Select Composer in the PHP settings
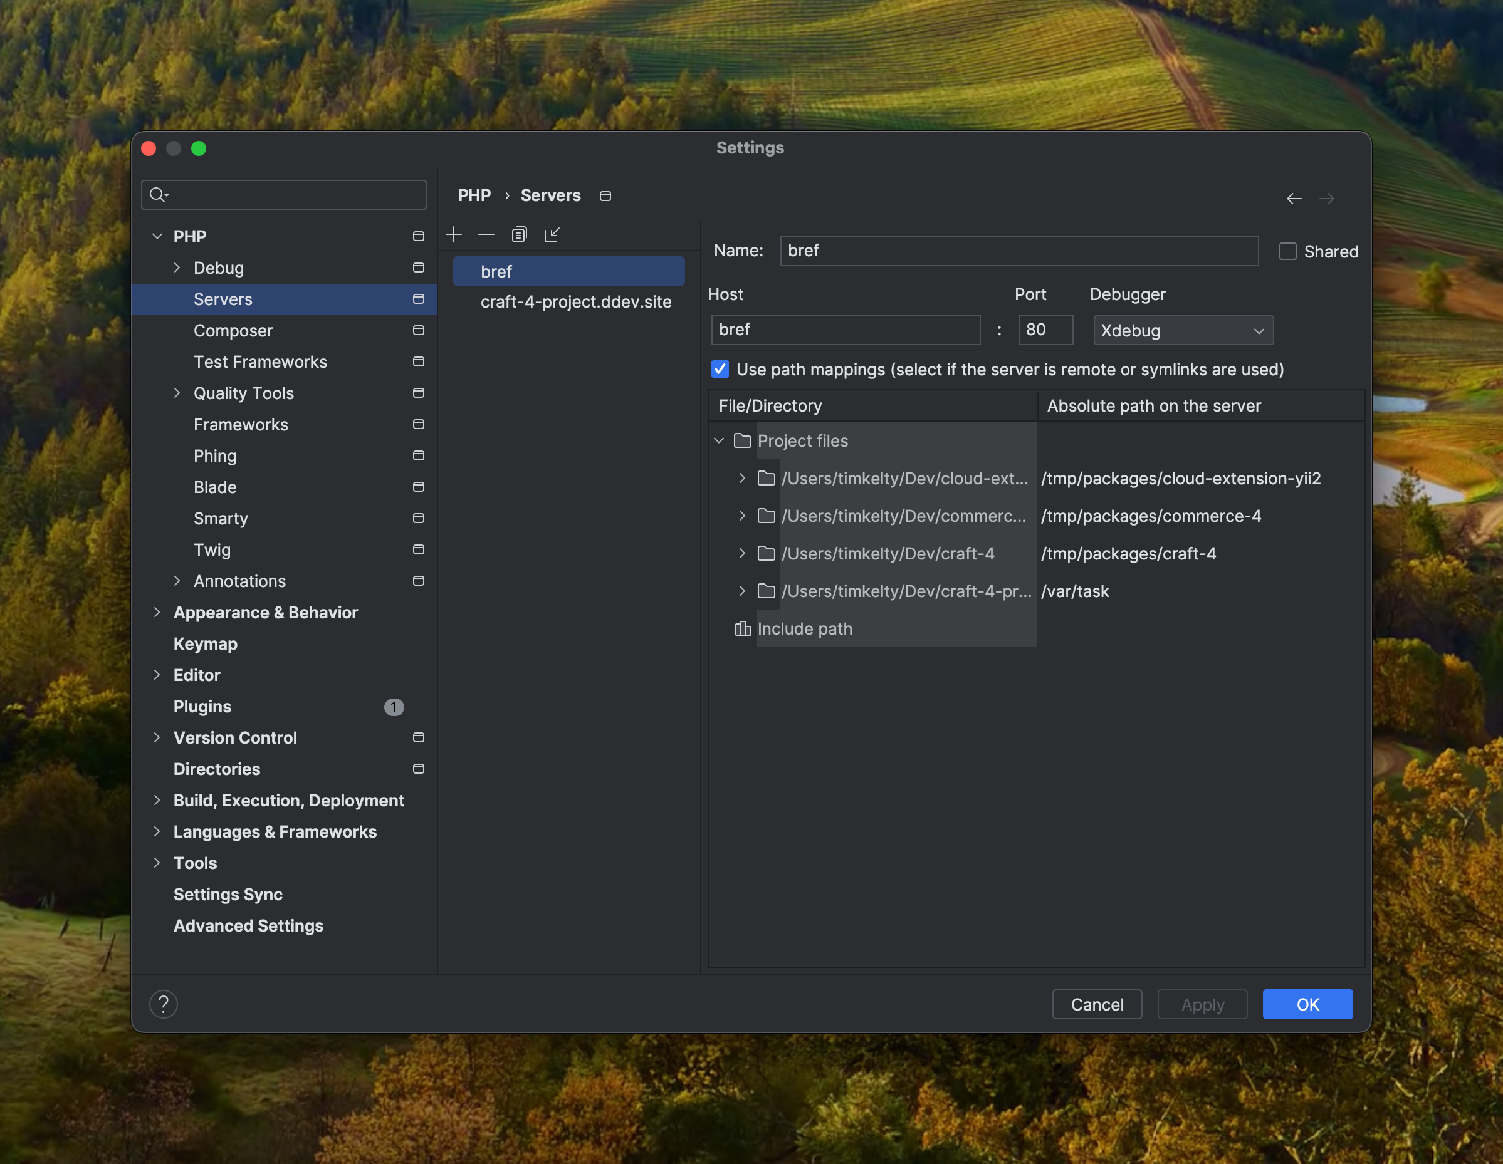Image resolution: width=1503 pixels, height=1164 pixels. [x=233, y=330]
